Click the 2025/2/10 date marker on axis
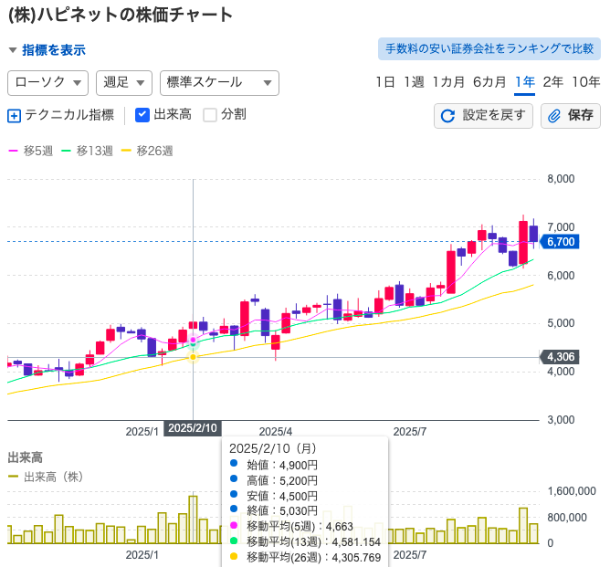This screenshot has height=567, width=610. (x=193, y=429)
